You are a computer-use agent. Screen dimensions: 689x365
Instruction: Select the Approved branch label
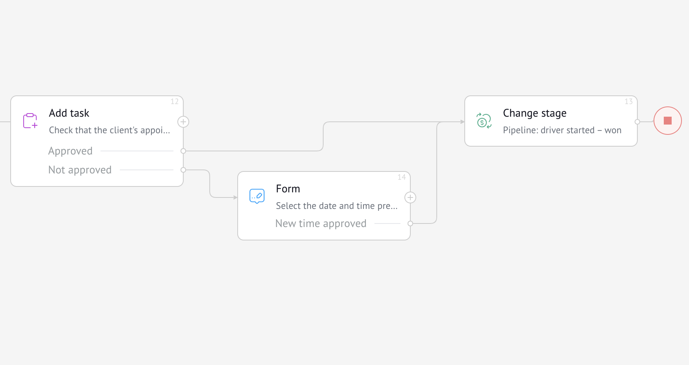71,151
